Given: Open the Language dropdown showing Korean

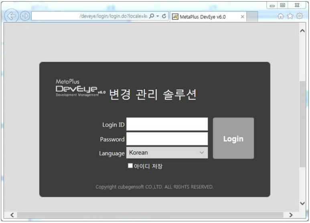Looking at the screenshot, I should (x=167, y=153).
